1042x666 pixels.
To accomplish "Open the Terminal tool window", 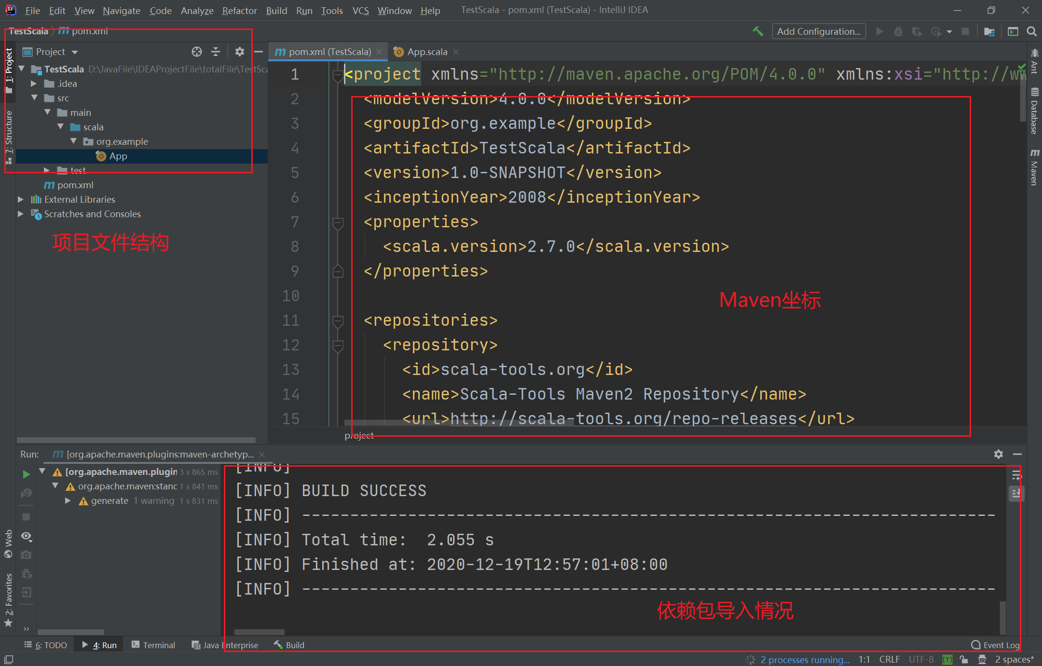I will point(153,645).
